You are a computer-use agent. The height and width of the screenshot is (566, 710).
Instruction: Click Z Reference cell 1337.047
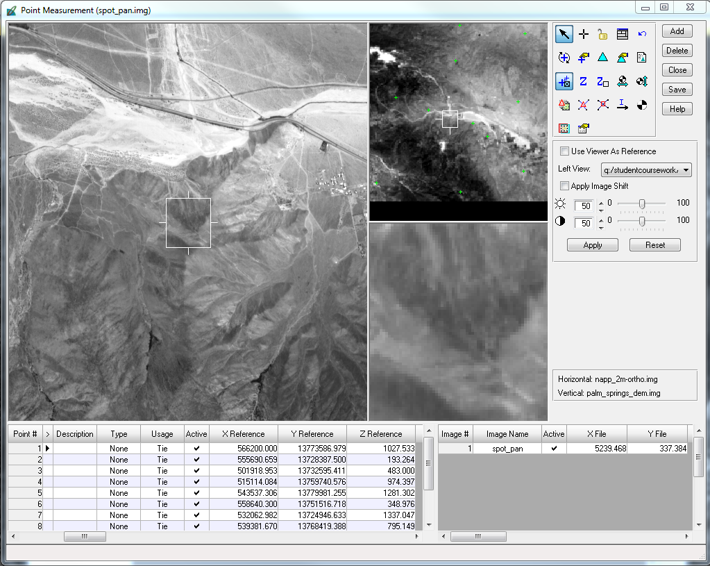click(x=381, y=515)
